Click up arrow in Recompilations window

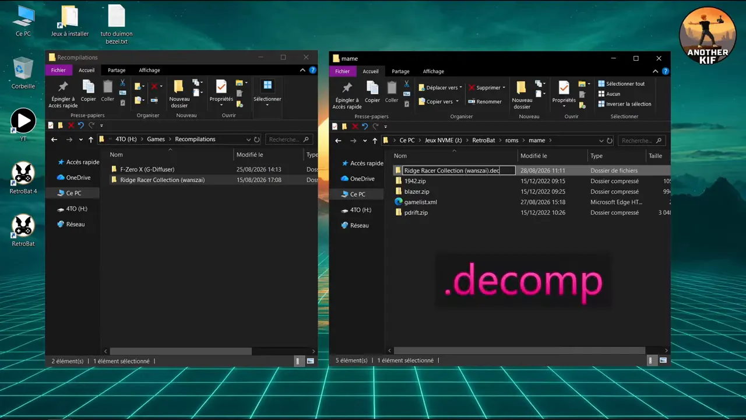(x=90, y=139)
